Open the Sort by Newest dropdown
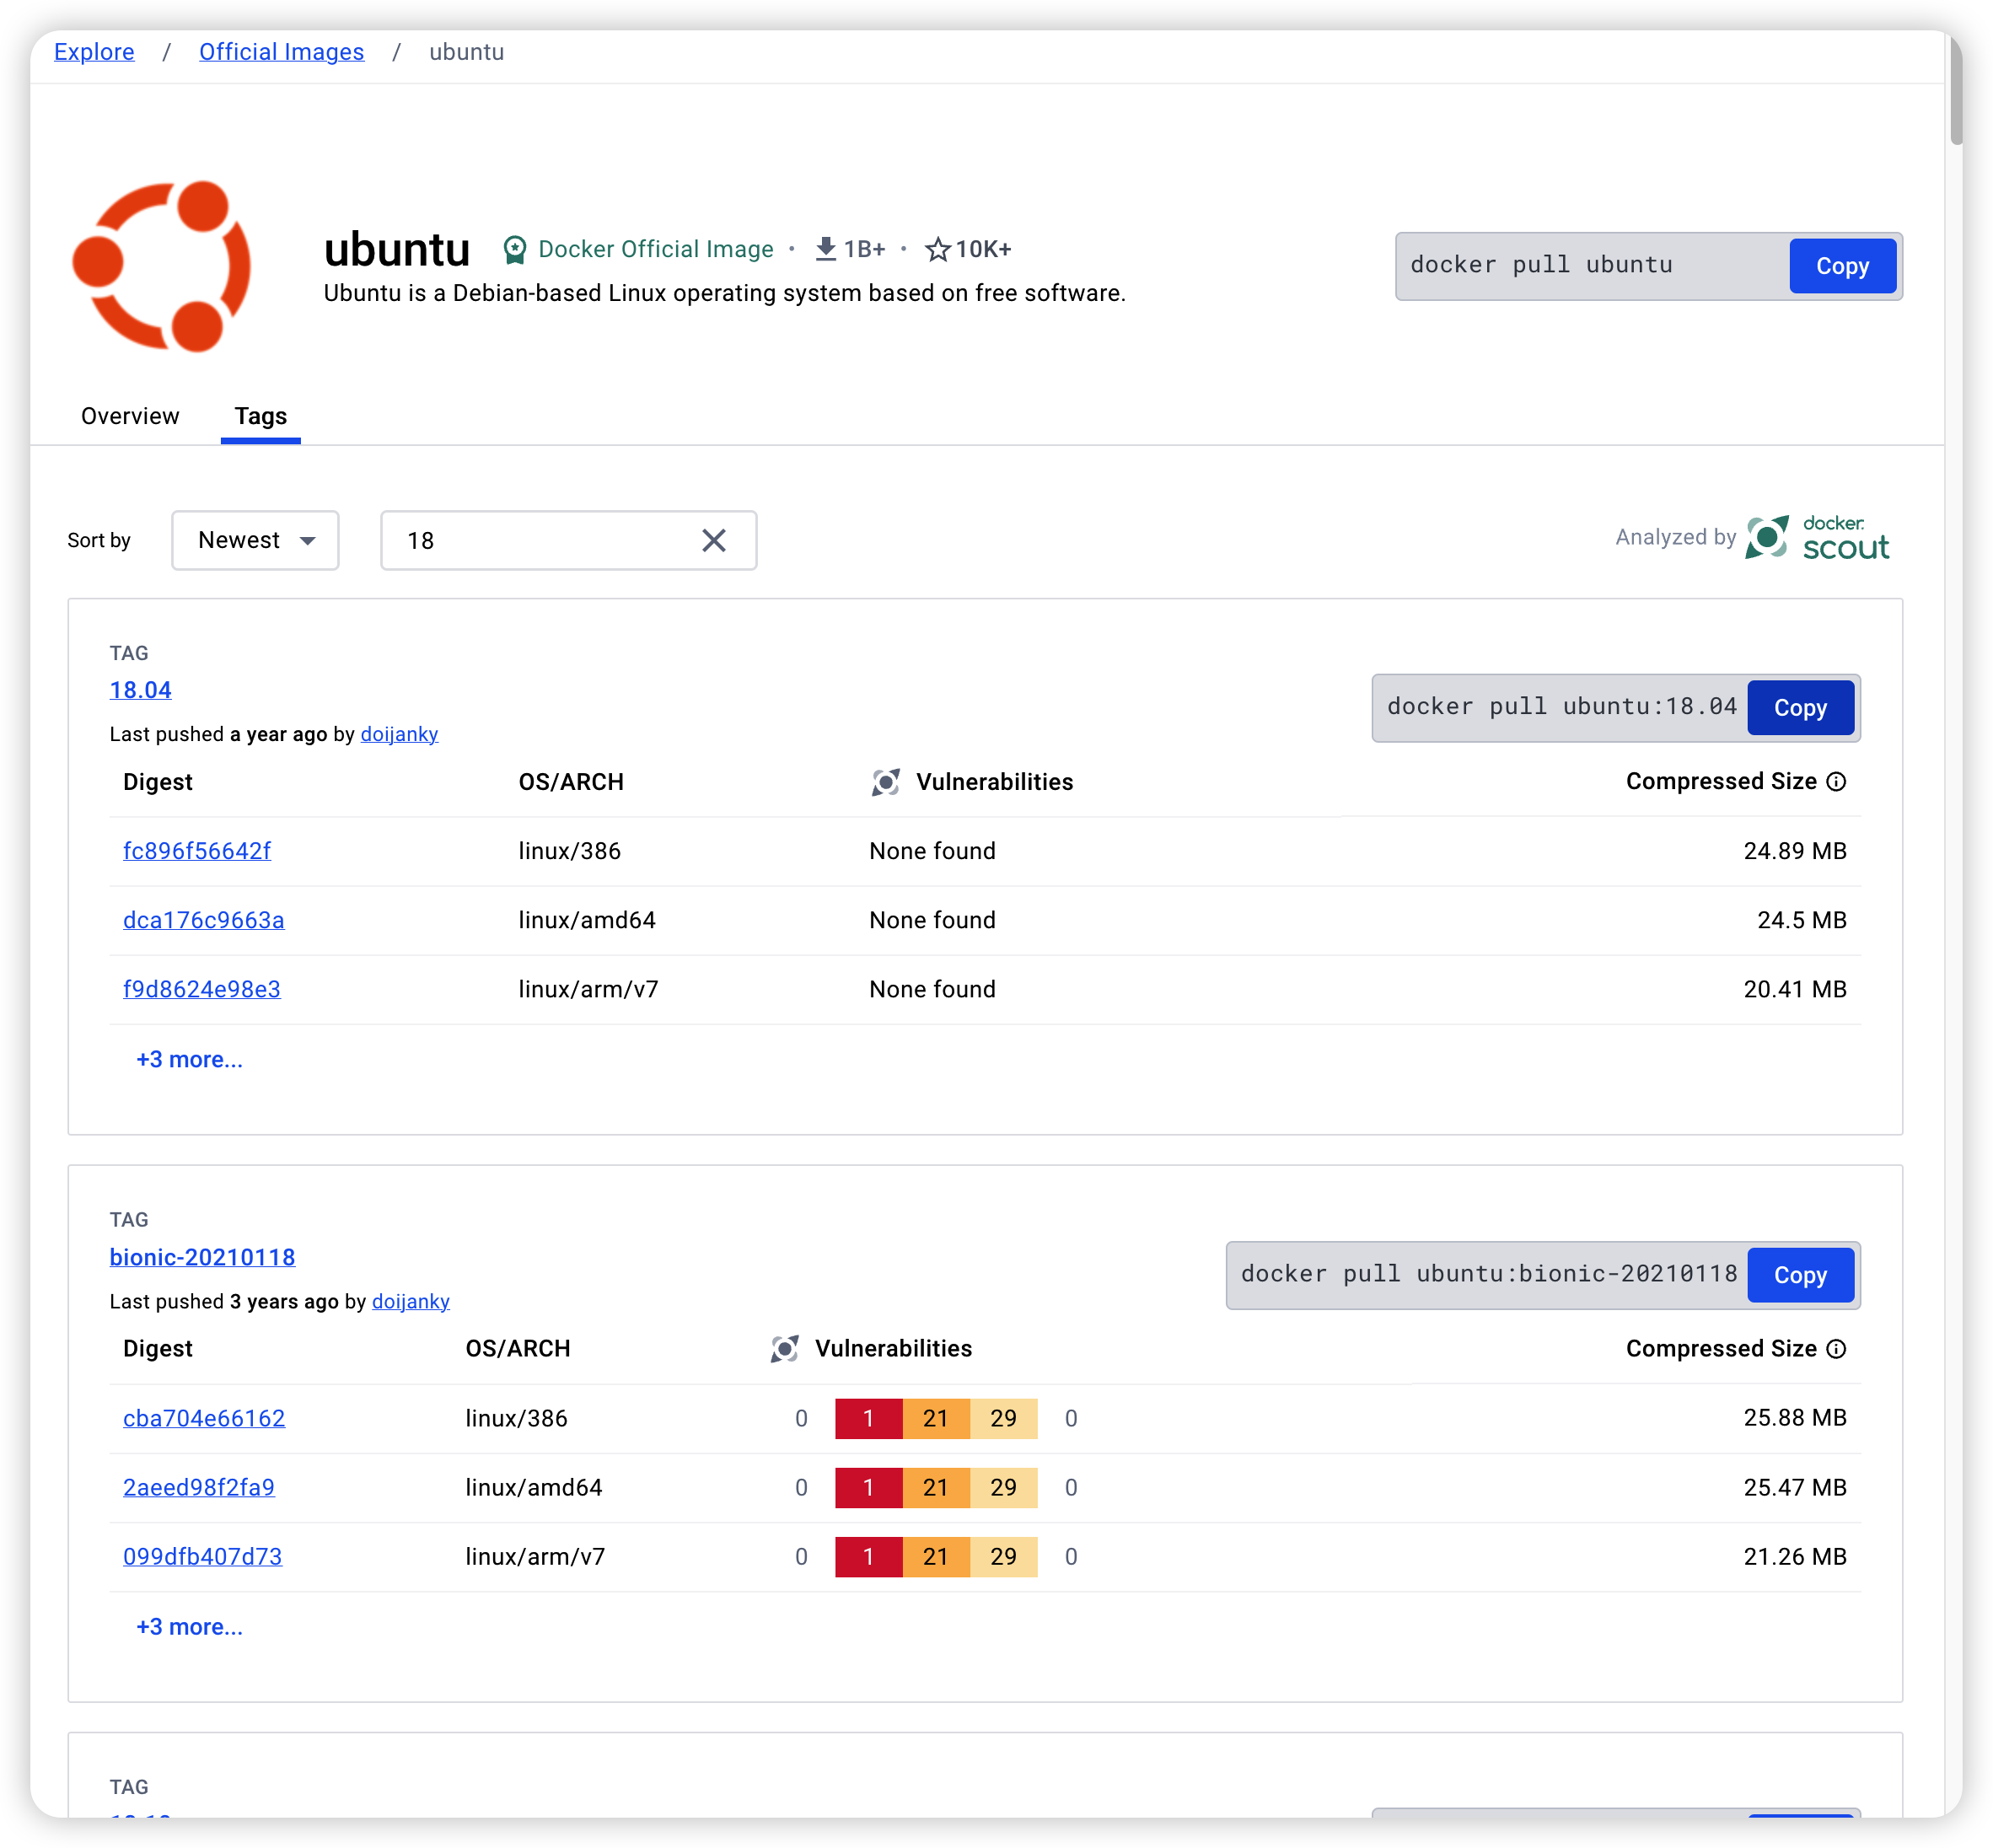1993x1848 pixels. pos(255,541)
